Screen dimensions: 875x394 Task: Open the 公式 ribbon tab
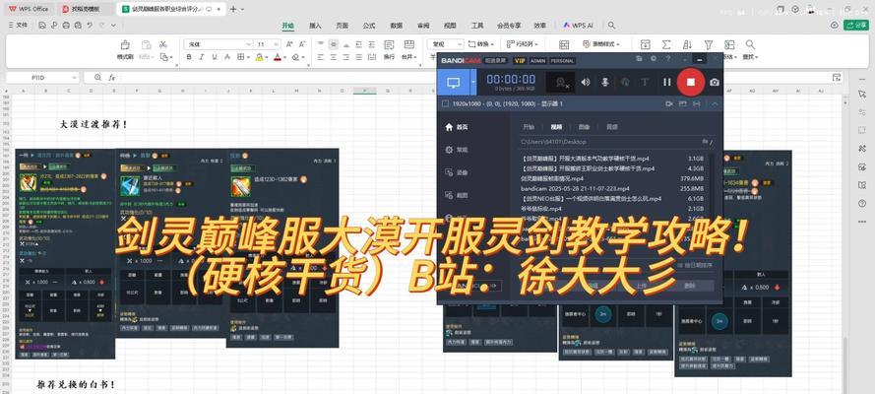[x=369, y=26]
